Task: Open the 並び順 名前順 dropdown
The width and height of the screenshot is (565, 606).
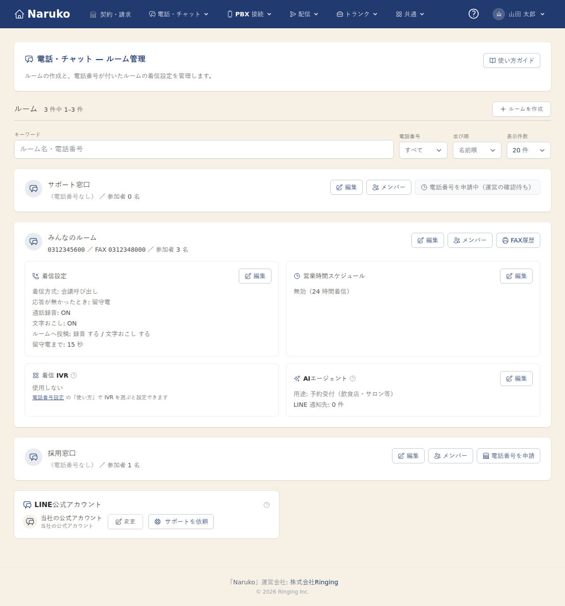Action: [x=477, y=150]
